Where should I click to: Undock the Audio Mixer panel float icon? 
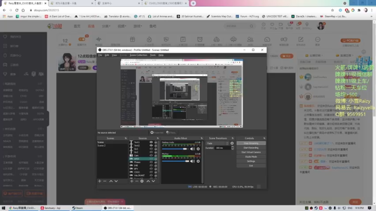click(202, 138)
